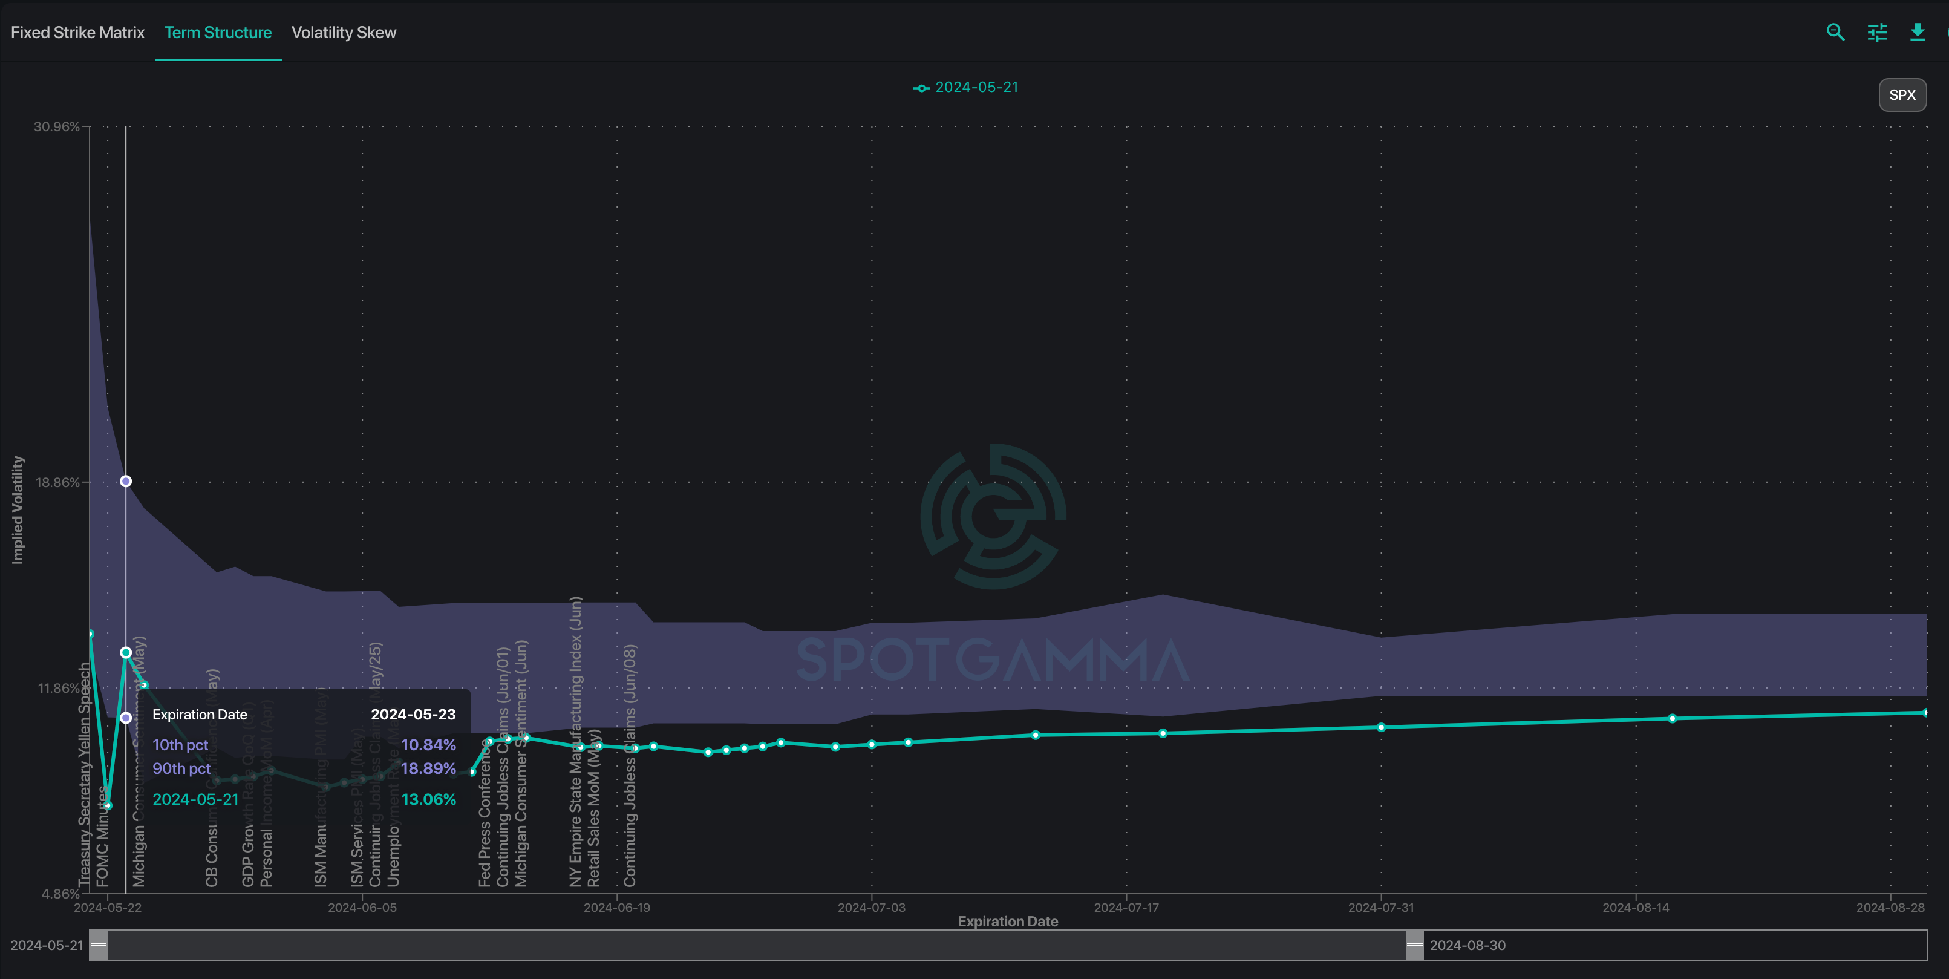Click the 10th pct marker on hover line
The image size is (1949, 979).
(126, 718)
